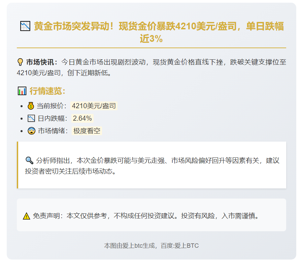Click the lightbulb icon beside 市场快讯
Viewport: 303px width, 270px height.
20,62
